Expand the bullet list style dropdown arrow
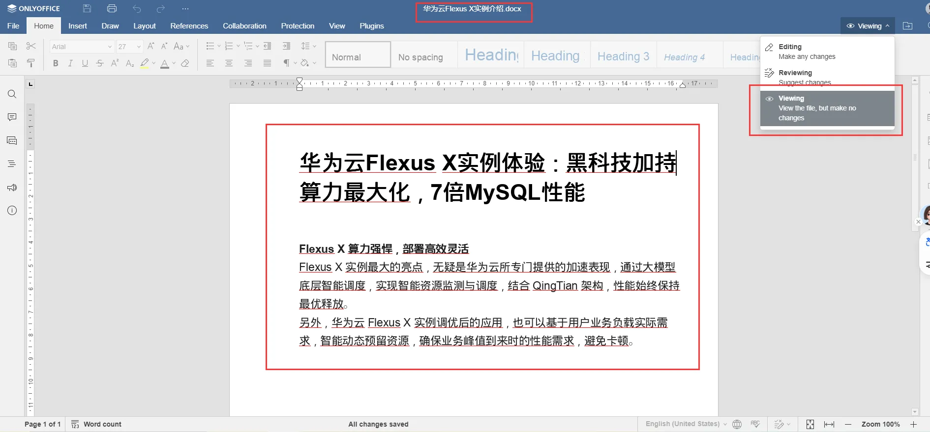 pos(219,46)
